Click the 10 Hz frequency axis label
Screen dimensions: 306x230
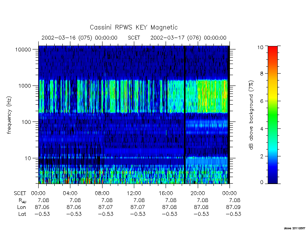coord(28,158)
